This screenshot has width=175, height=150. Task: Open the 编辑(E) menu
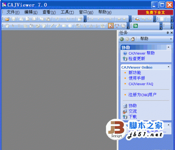tap(31, 12)
